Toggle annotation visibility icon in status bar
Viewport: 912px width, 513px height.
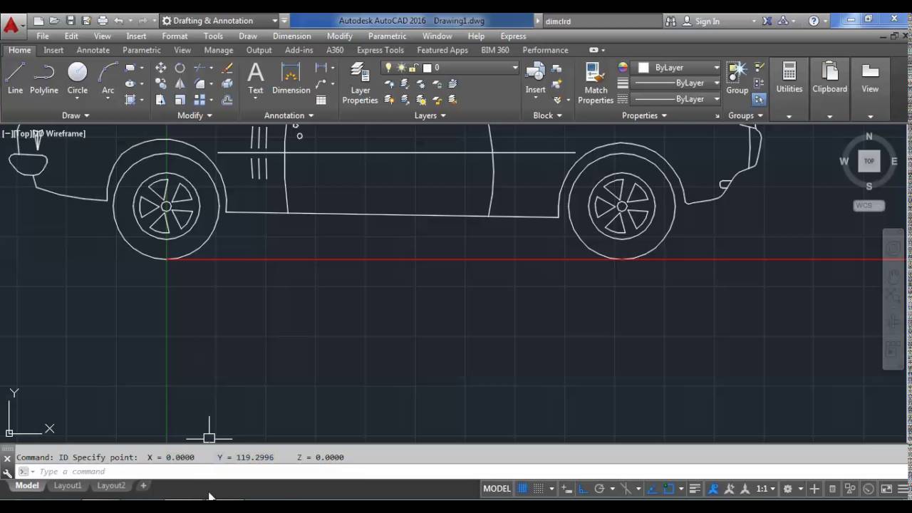(713, 489)
